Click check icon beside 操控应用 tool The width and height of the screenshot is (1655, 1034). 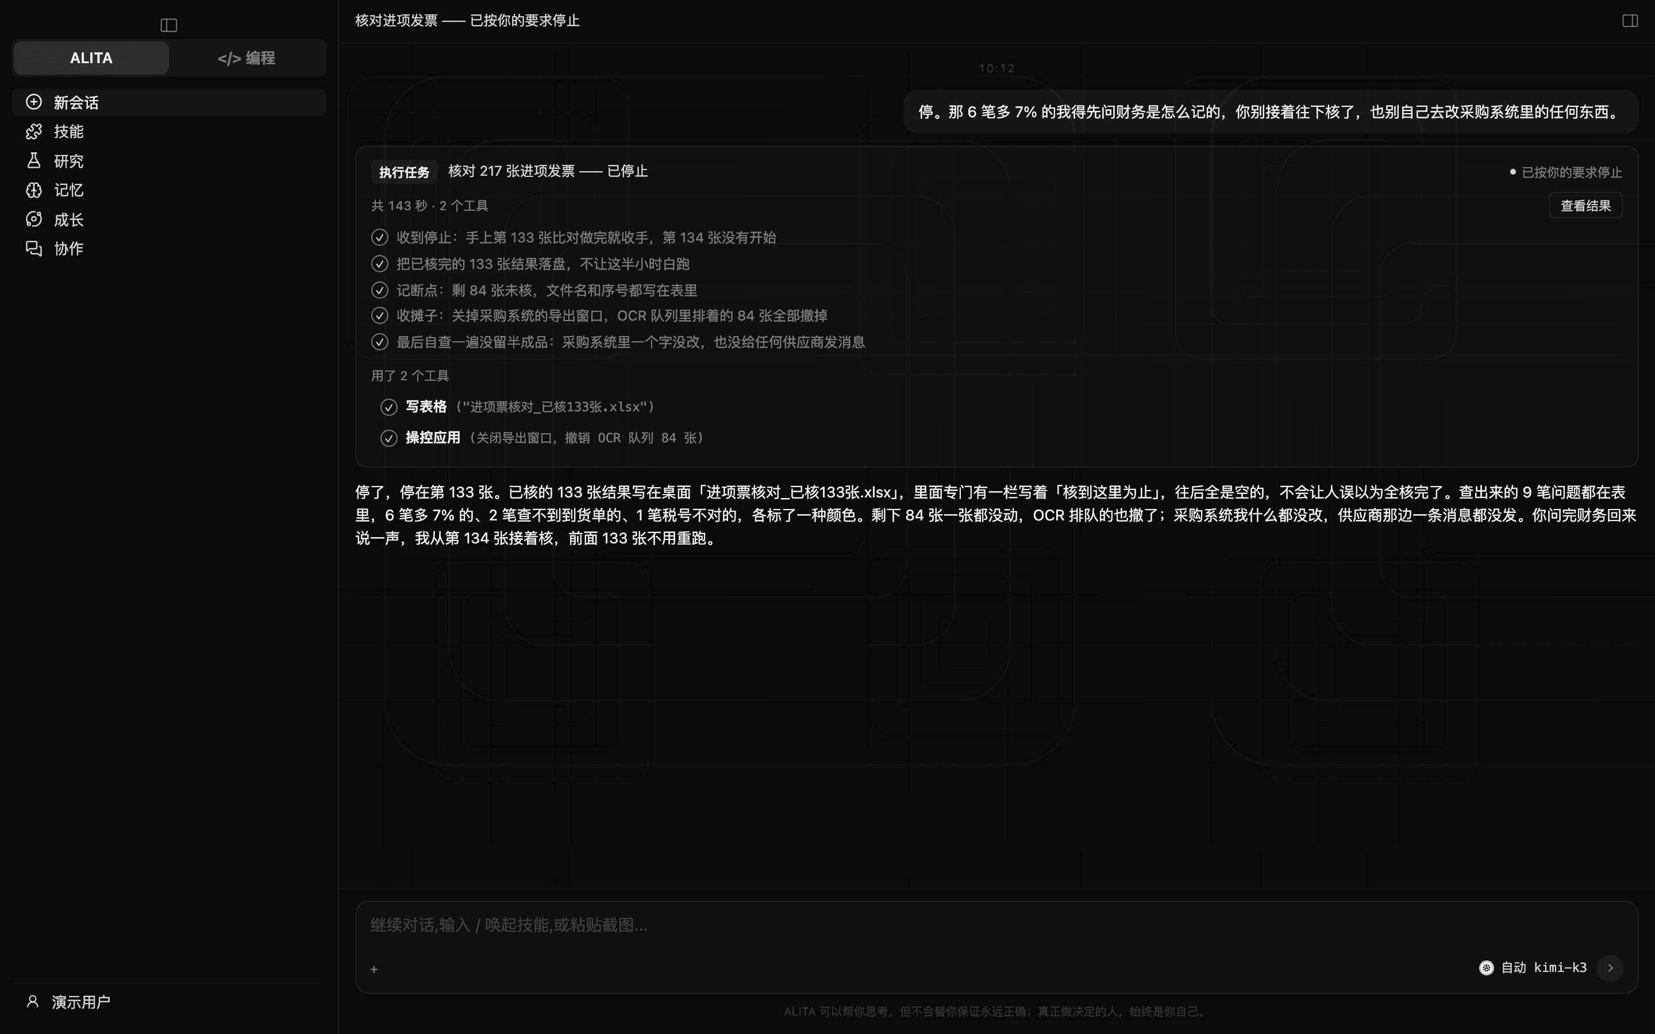tap(388, 438)
